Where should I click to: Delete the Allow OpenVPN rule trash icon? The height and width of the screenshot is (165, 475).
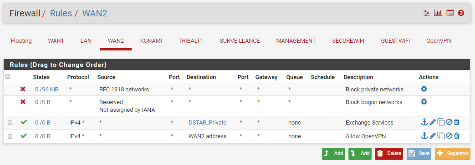(457, 136)
